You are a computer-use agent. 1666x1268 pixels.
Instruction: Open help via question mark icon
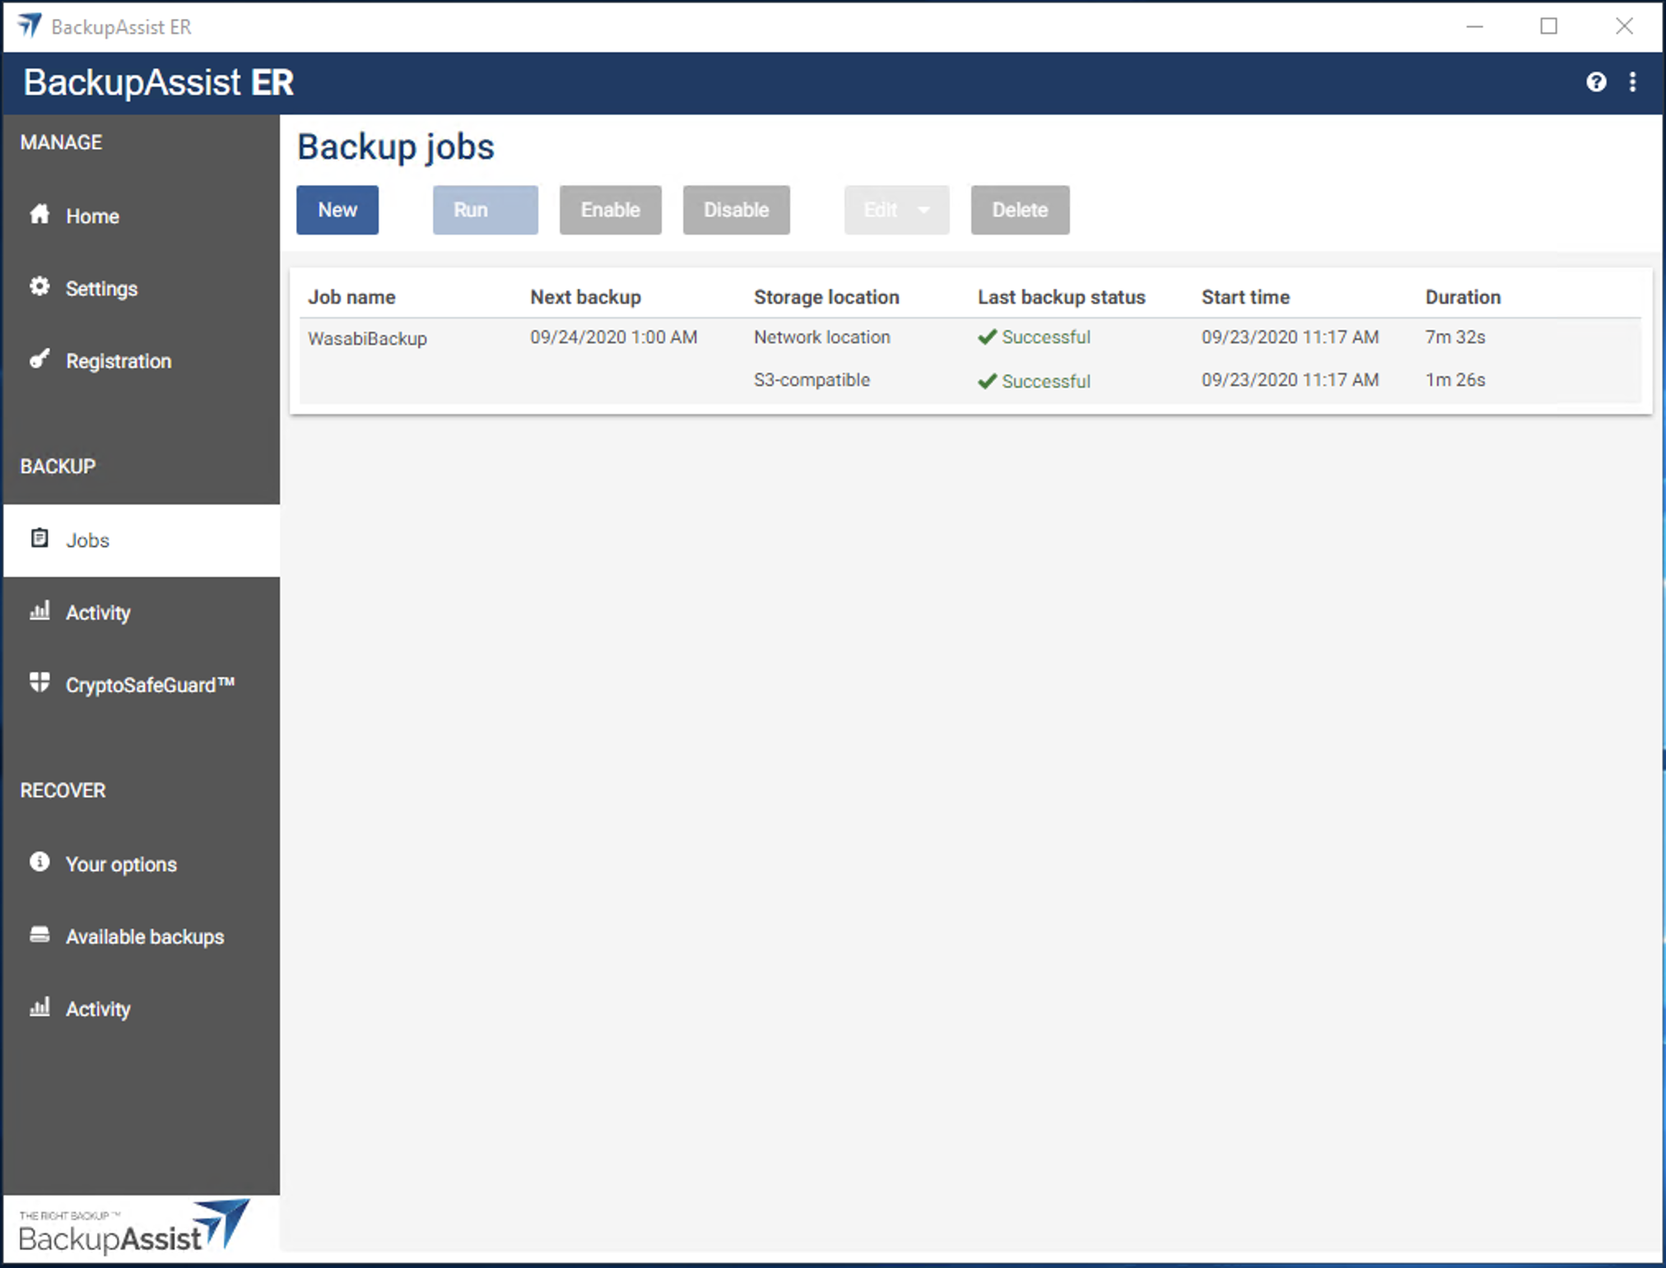tap(1596, 82)
